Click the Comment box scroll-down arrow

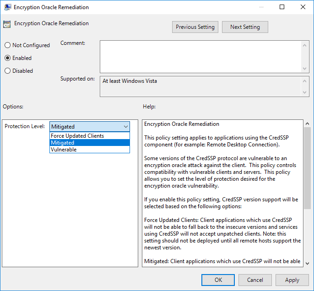tap(305, 68)
